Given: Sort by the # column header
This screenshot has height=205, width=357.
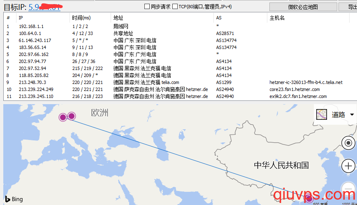Looking at the screenshot, I should (x=10, y=18).
